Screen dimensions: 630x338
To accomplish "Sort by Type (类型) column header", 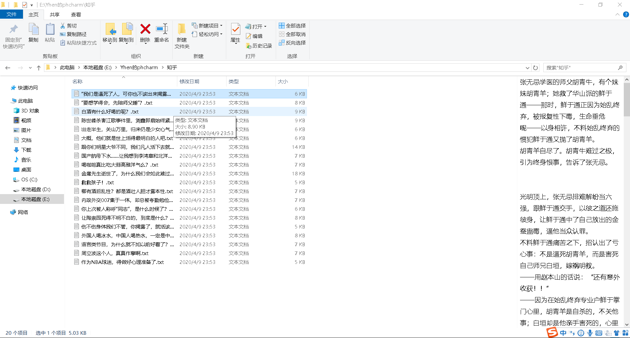I will tap(251, 81).
